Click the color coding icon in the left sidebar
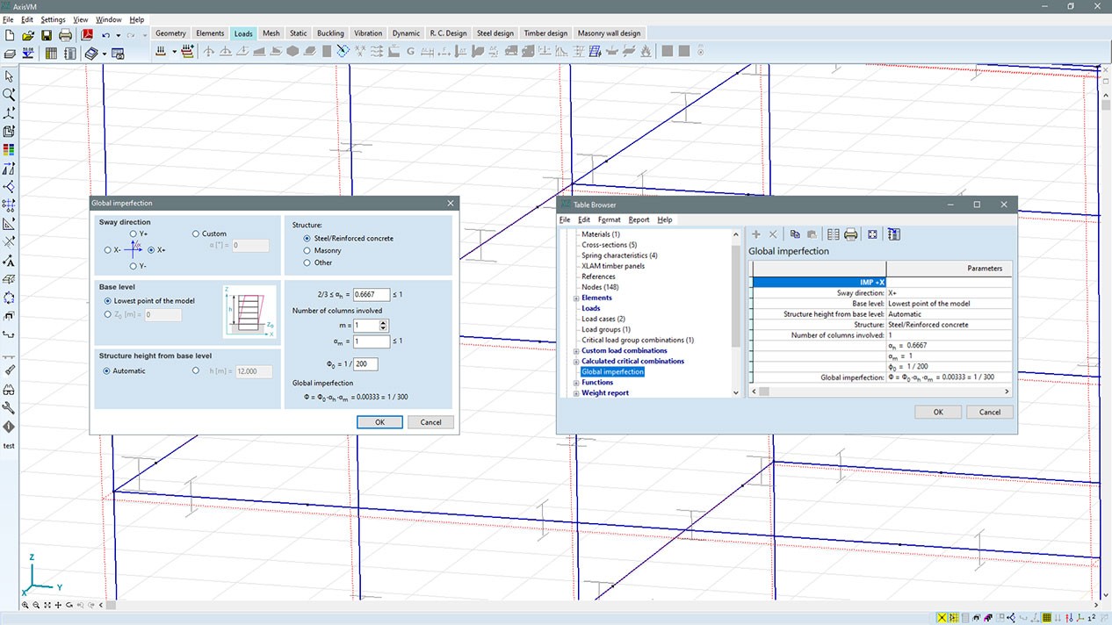Screen dimensions: 1112x625 pos(9,150)
